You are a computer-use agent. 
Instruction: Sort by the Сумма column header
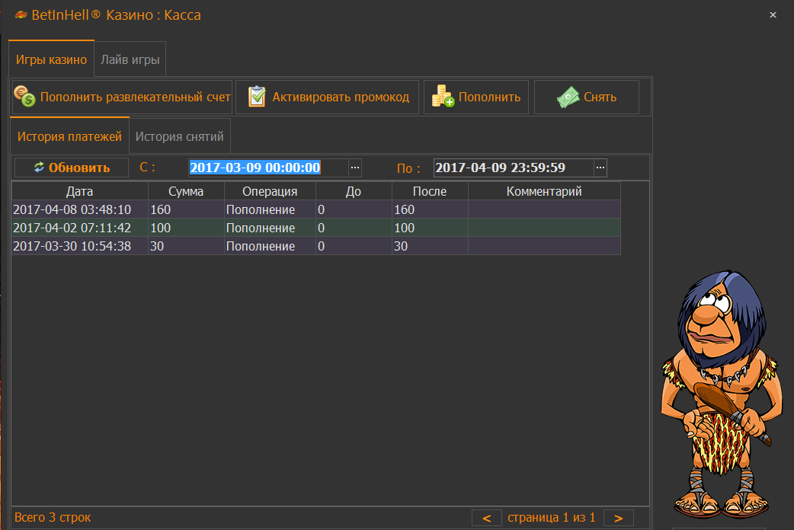tap(186, 191)
